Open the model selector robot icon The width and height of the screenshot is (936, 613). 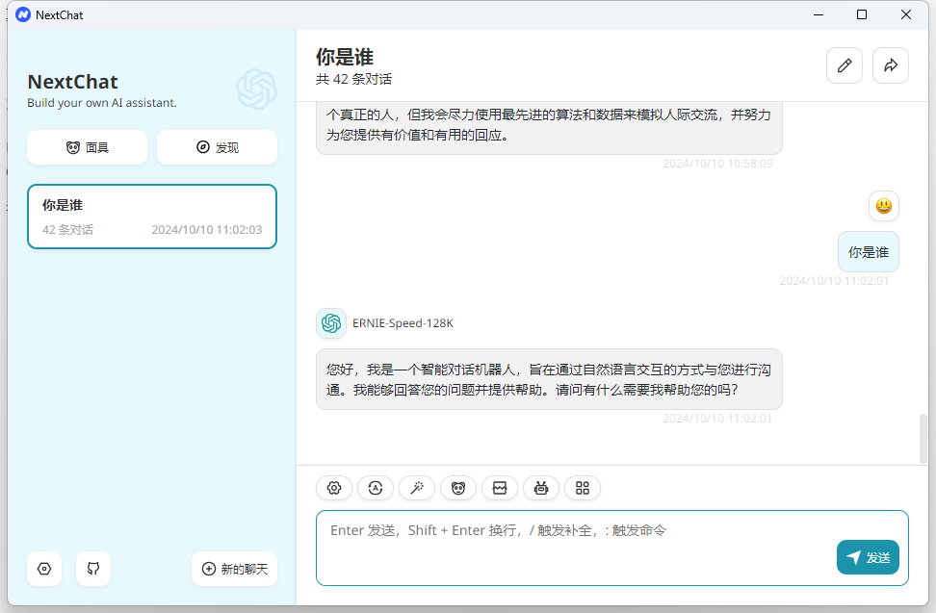tap(541, 488)
